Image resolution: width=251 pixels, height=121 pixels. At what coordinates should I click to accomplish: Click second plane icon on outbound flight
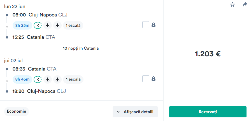coord(57,25)
